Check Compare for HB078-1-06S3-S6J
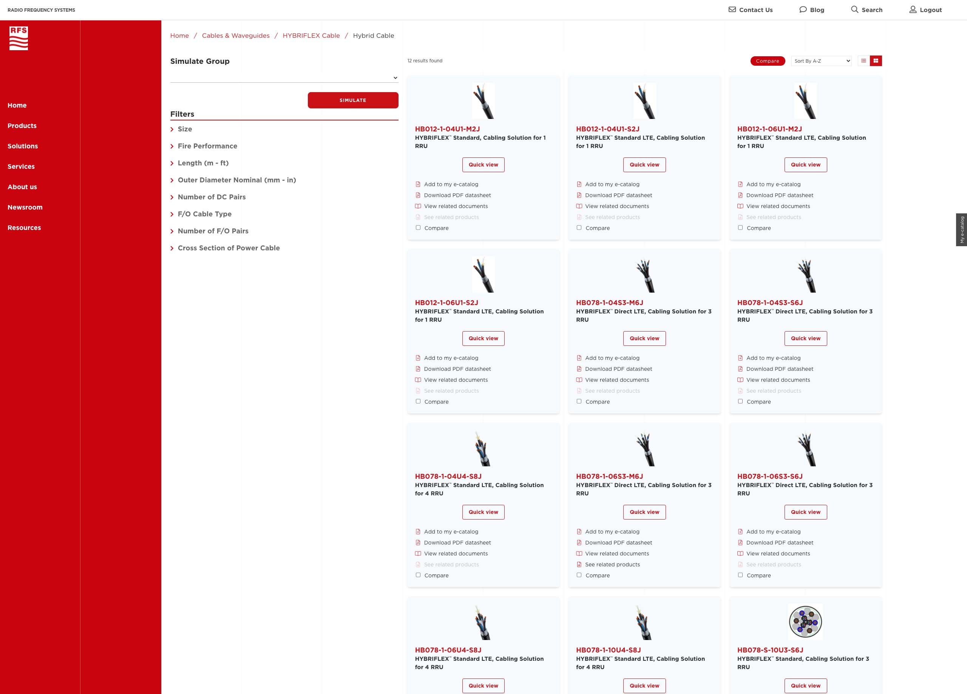Viewport: 967px width, 694px height. (x=740, y=575)
